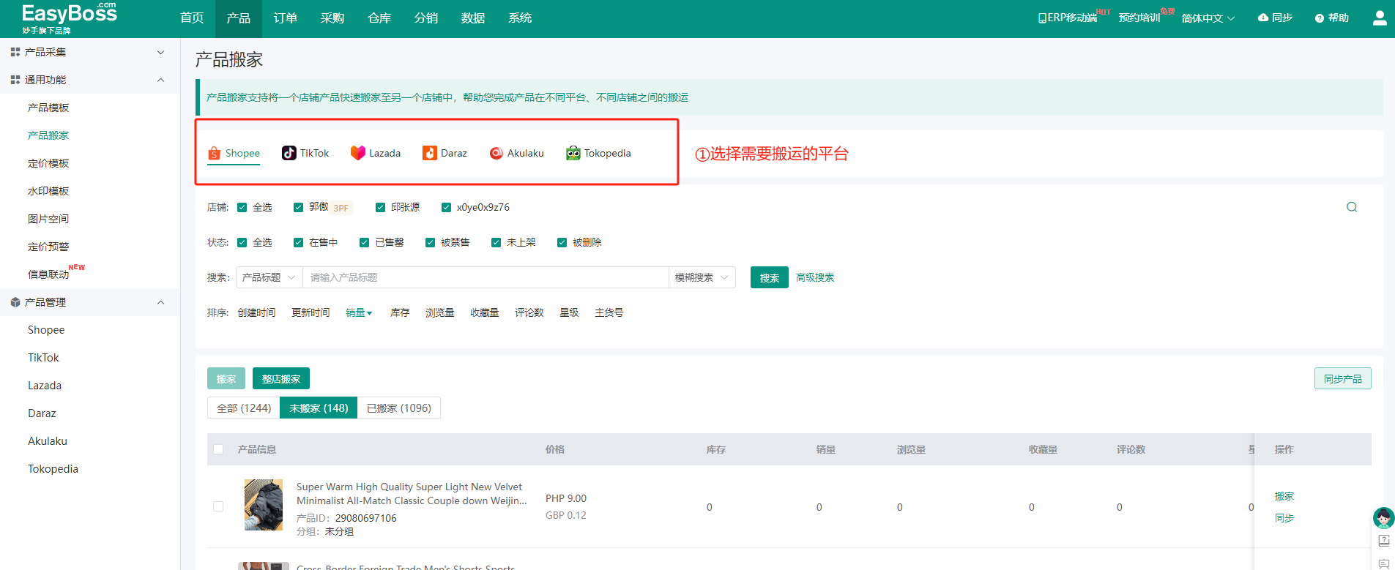Click the cloud sync icon in header
The image size is (1395, 570).
[x=1263, y=18]
